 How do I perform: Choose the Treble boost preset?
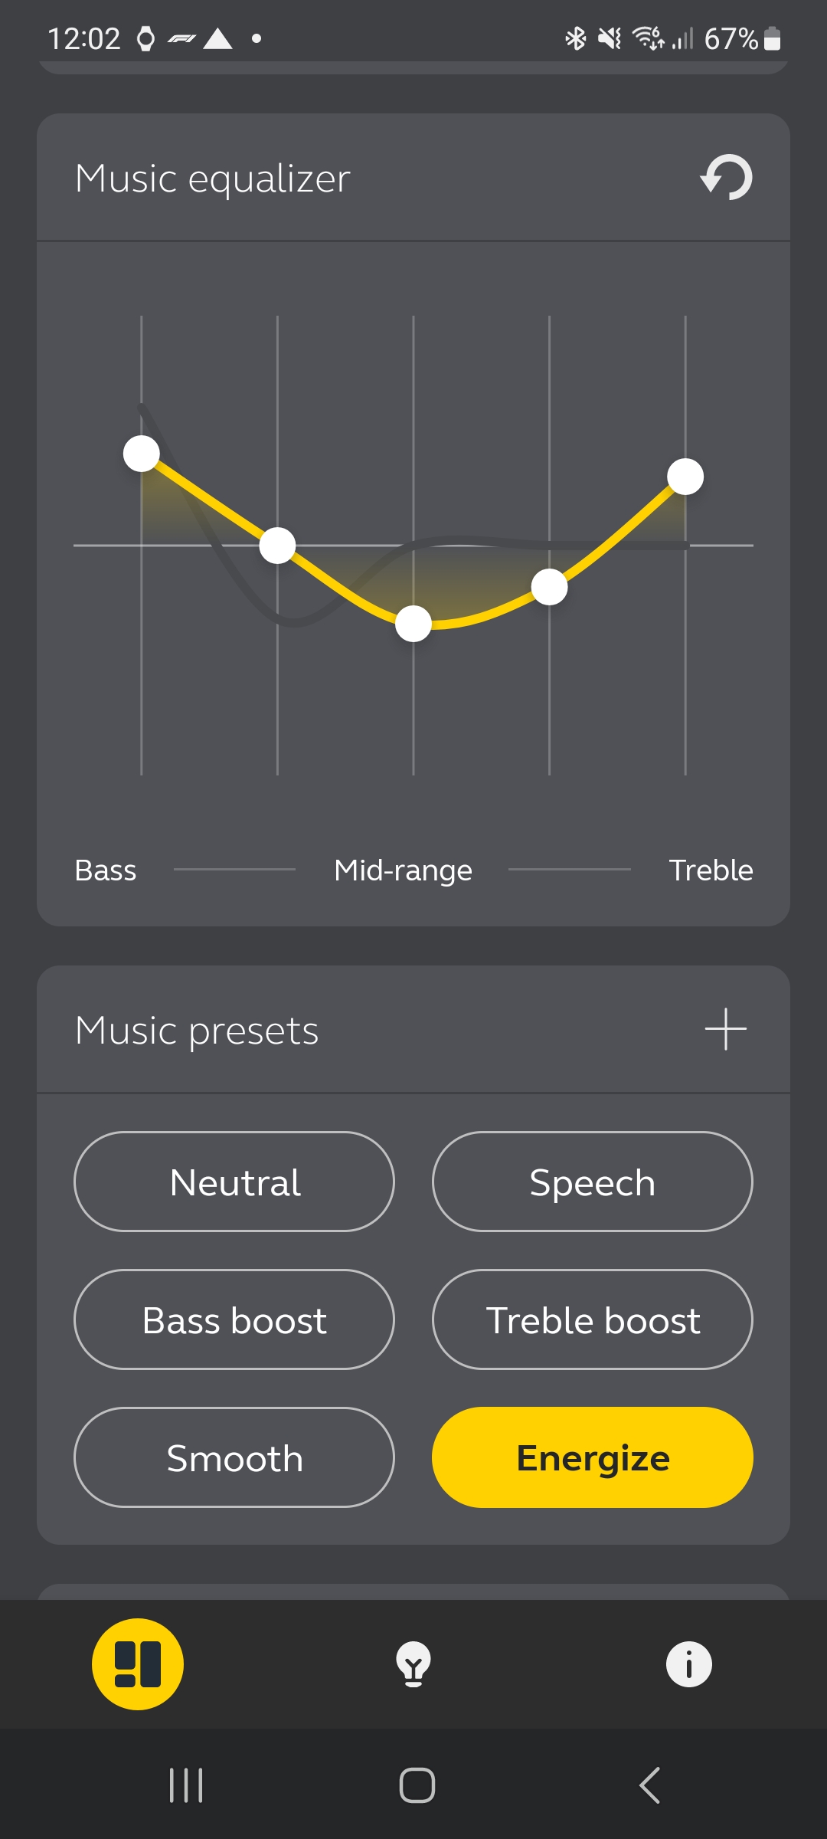pyautogui.click(x=592, y=1319)
